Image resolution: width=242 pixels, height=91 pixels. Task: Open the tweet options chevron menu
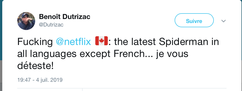[224, 21]
